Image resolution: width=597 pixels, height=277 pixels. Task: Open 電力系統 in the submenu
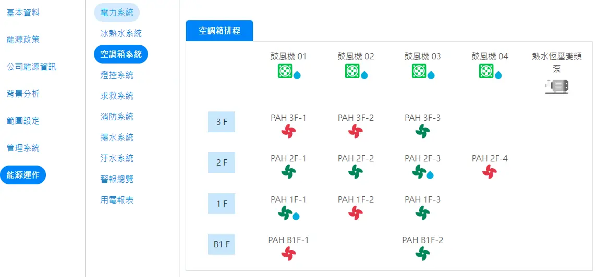point(117,12)
